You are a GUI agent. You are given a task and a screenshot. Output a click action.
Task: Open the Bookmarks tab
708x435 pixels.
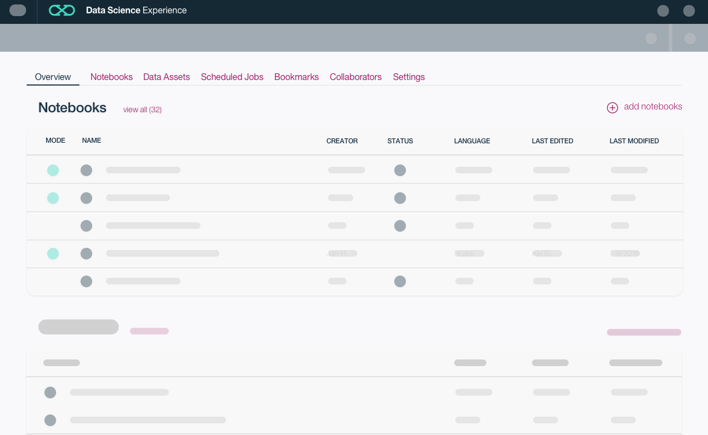point(297,77)
